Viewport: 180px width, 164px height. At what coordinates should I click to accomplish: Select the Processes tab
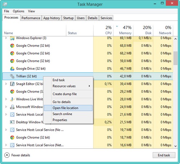(x=11, y=17)
